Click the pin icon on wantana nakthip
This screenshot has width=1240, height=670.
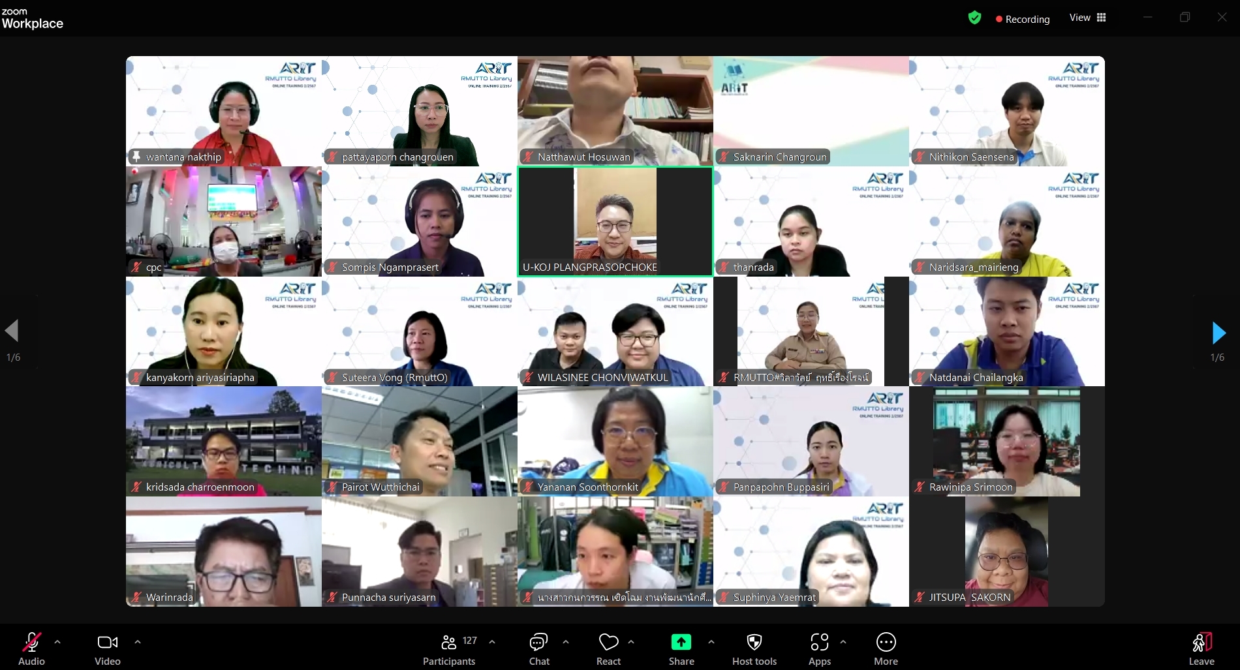pyautogui.click(x=136, y=157)
